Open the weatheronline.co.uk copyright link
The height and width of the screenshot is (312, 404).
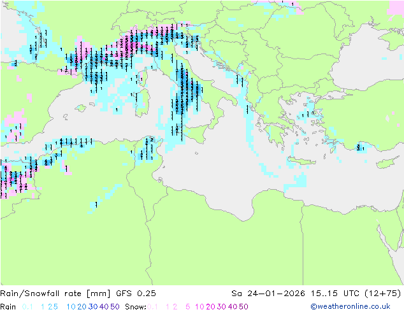[350, 306]
